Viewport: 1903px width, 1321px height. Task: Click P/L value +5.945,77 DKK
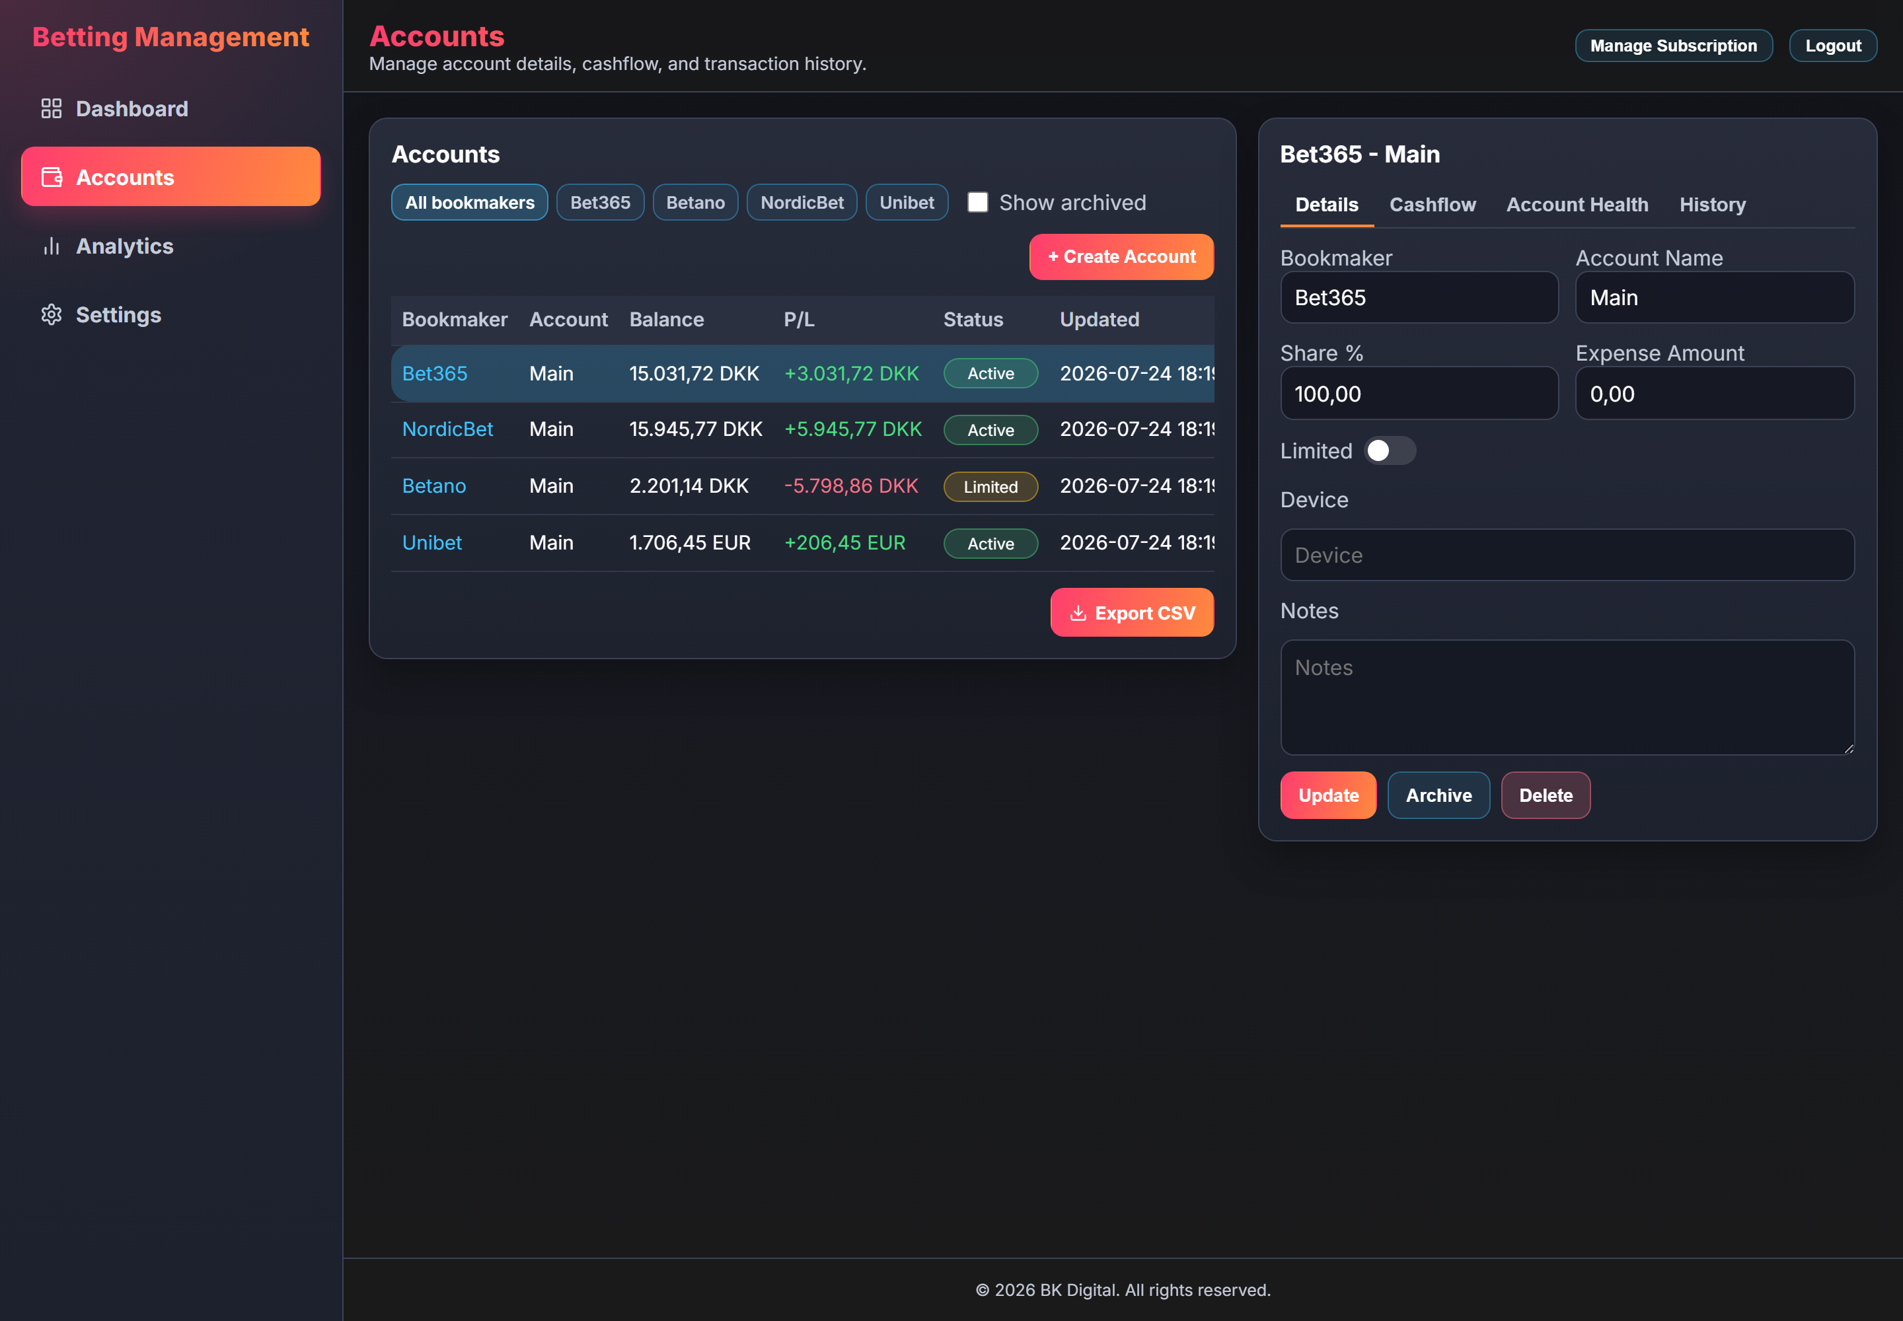852,429
